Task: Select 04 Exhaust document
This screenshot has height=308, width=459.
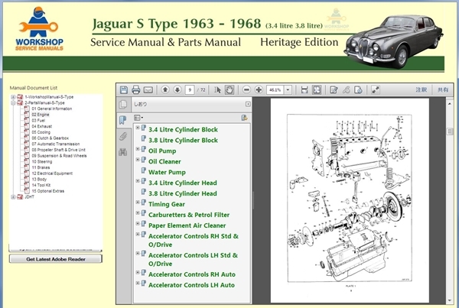Action: click(x=42, y=126)
